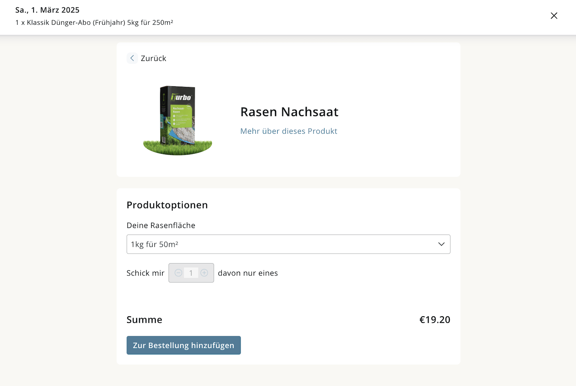Click Zur Bestellung hinzufügen button
Viewport: 576px width, 386px height.
click(x=184, y=345)
